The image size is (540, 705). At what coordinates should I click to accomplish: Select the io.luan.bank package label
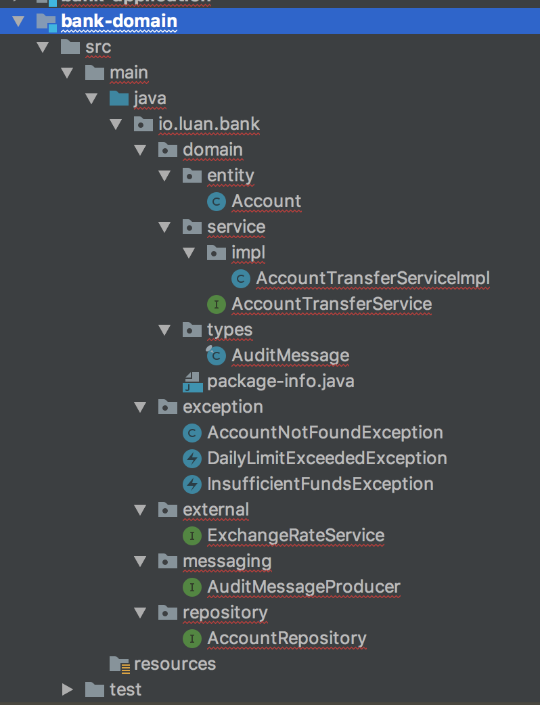point(209,124)
